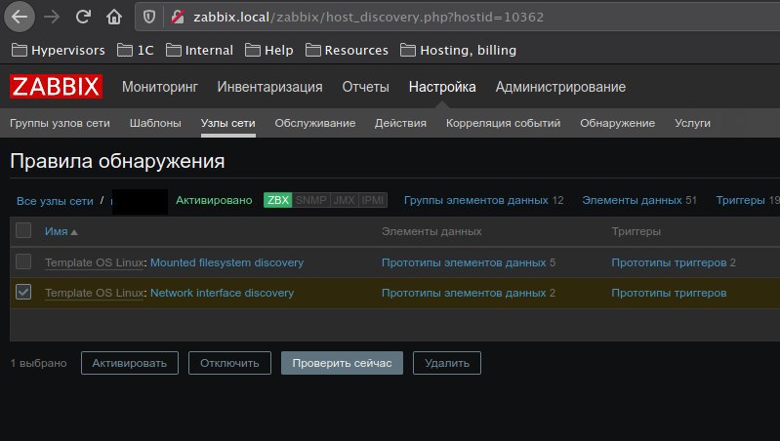This screenshot has width=780, height=441.
Task: Reload the page with refresh icon
Action: (x=83, y=17)
